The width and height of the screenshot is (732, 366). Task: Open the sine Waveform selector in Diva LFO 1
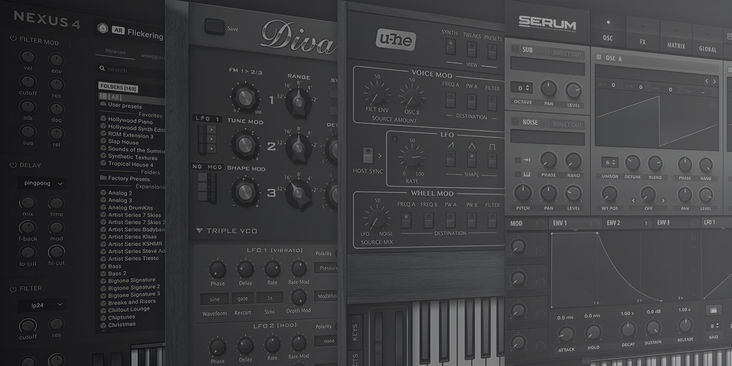[214, 299]
